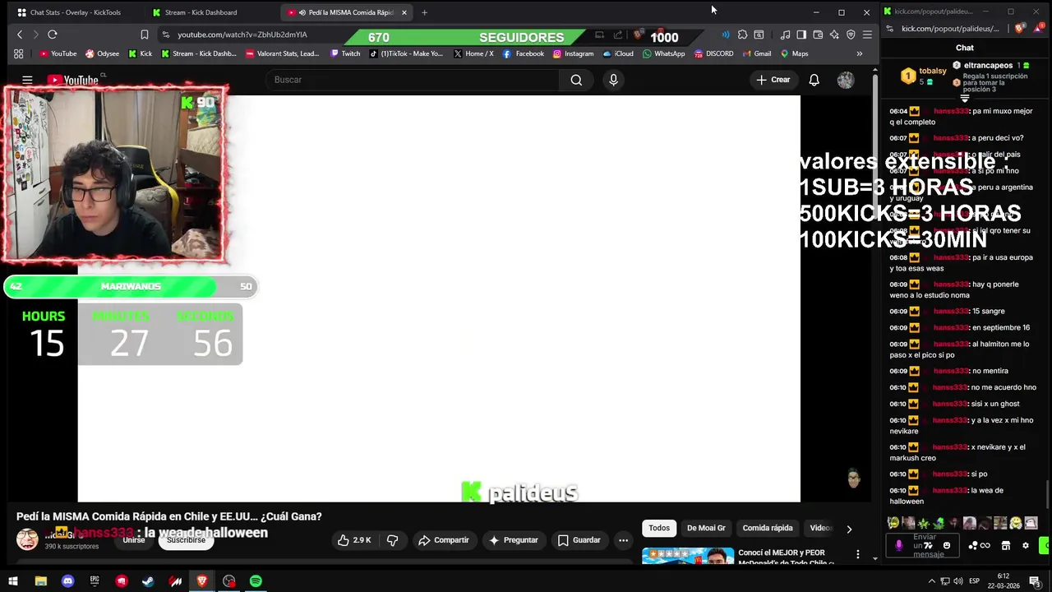The width and height of the screenshot is (1052, 592).
Task: Open the YouTube bookmark
Action: pyautogui.click(x=58, y=53)
